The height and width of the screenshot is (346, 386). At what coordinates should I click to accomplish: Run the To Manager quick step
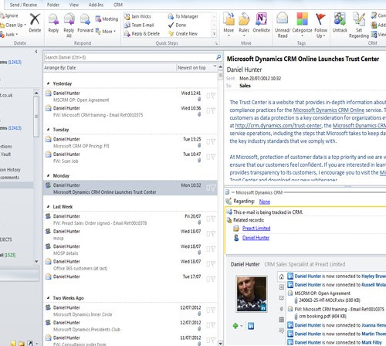[x=183, y=16]
